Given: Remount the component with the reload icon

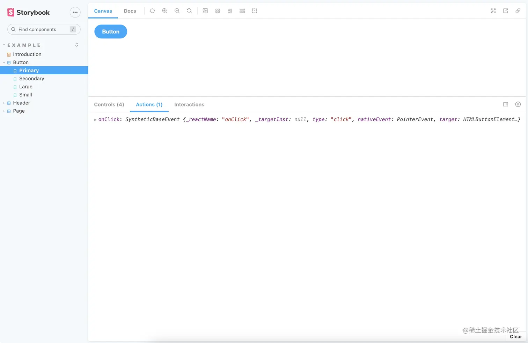Looking at the screenshot, I should point(152,11).
